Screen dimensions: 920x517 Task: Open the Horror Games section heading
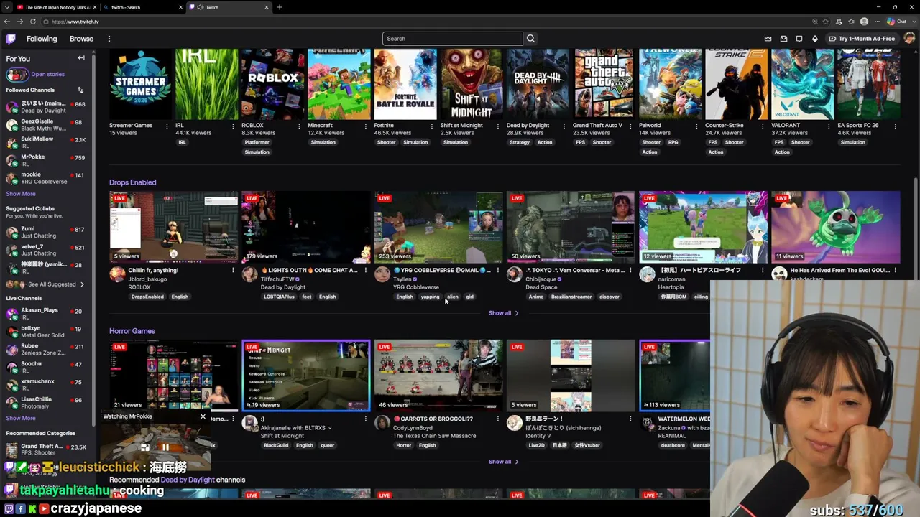[x=132, y=331]
